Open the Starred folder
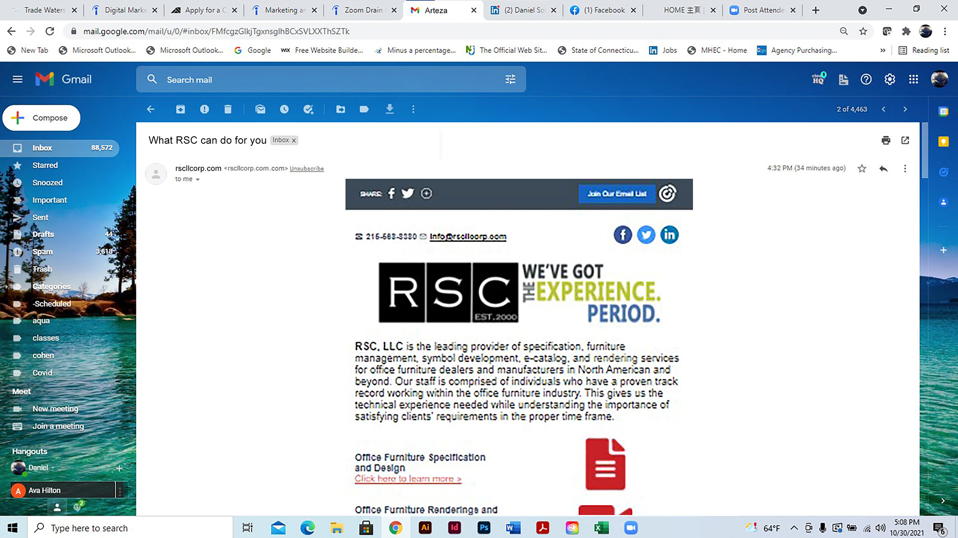 pos(45,165)
